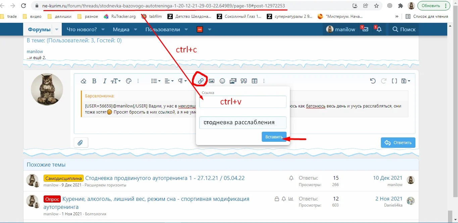View site info via lock icon
The height and width of the screenshot is (223, 458).
[x=37, y=6]
